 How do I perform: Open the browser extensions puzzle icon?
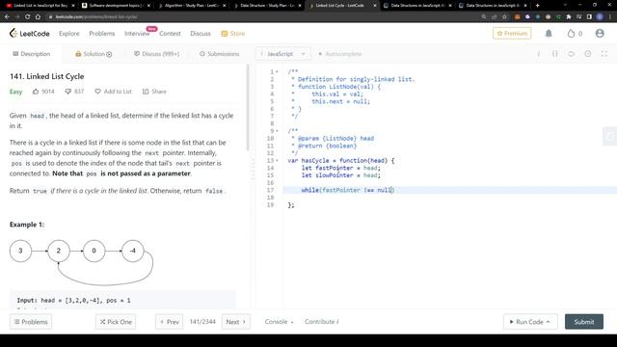tap(569, 17)
